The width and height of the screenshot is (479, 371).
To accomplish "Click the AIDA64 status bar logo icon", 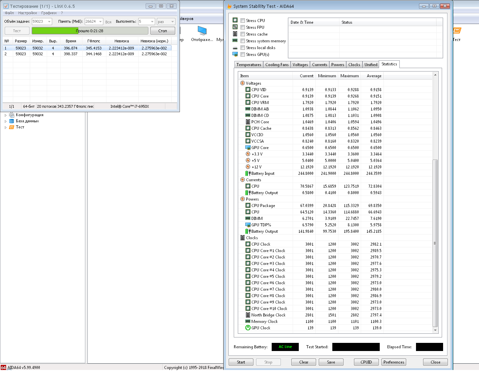I will point(3,367).
